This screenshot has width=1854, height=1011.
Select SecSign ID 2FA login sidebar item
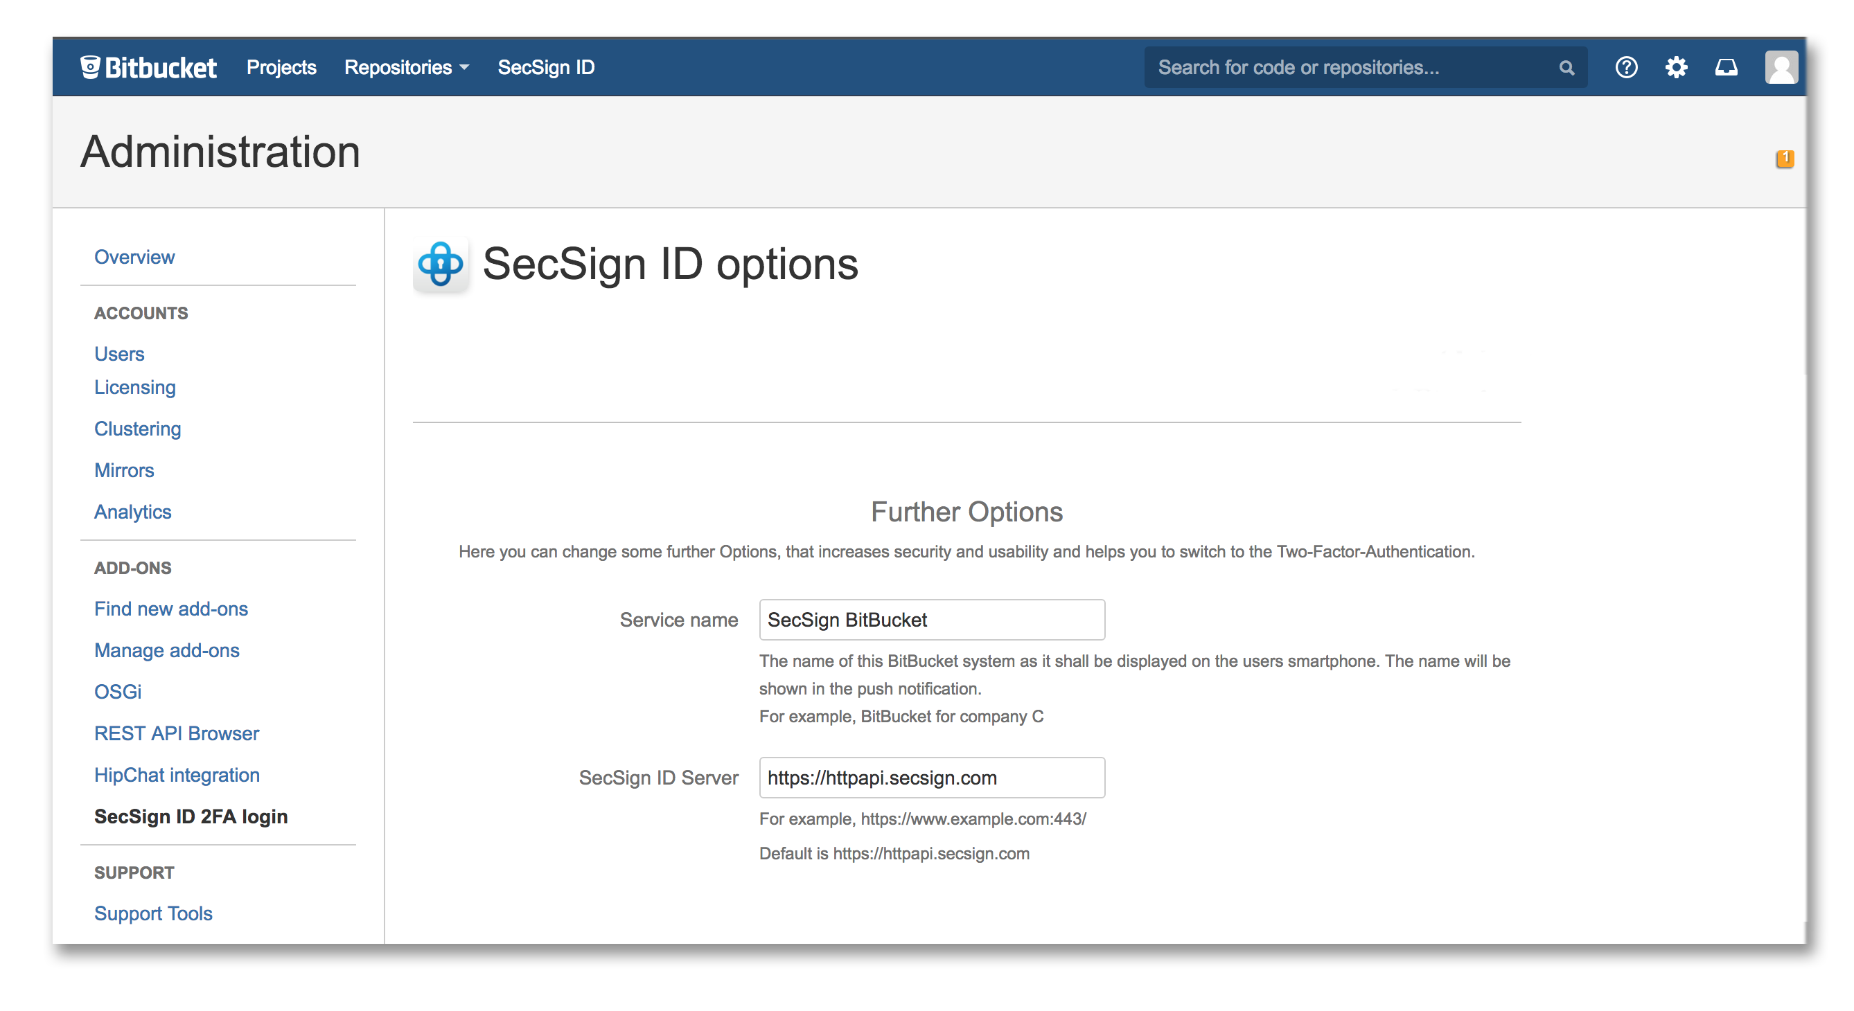(x=191, y=816)
